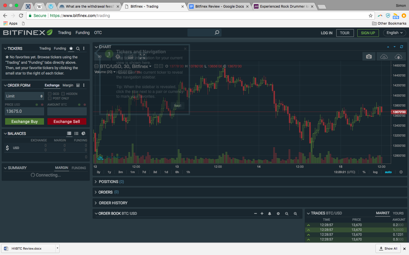
Task: Click LOG IN link
Action: pos(327,33)
